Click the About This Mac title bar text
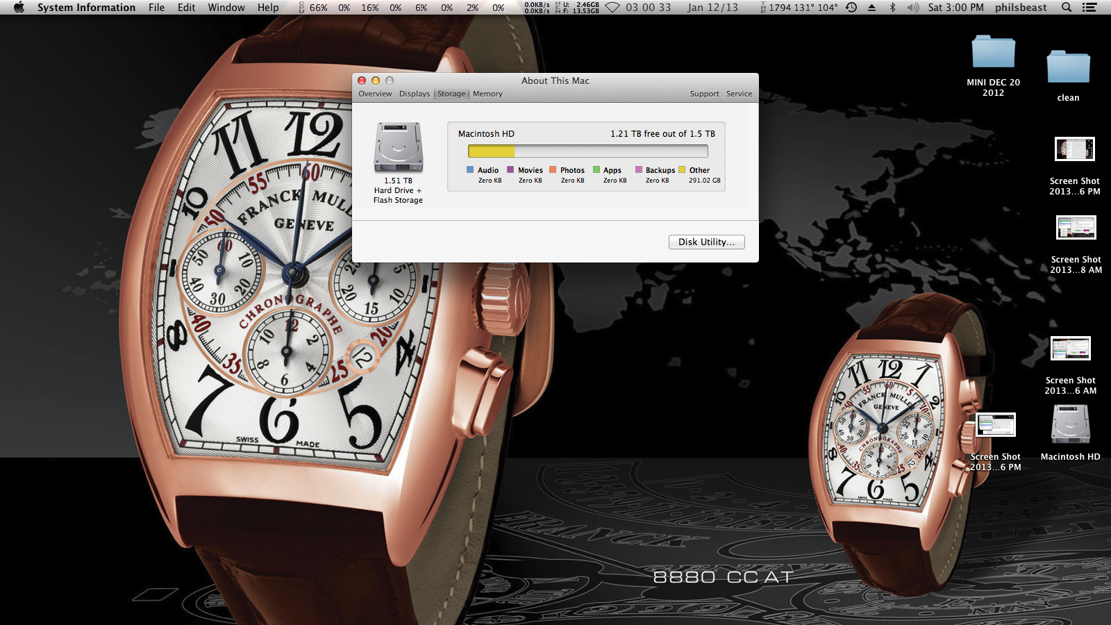Screen dimensions: 1111x625 555,81
